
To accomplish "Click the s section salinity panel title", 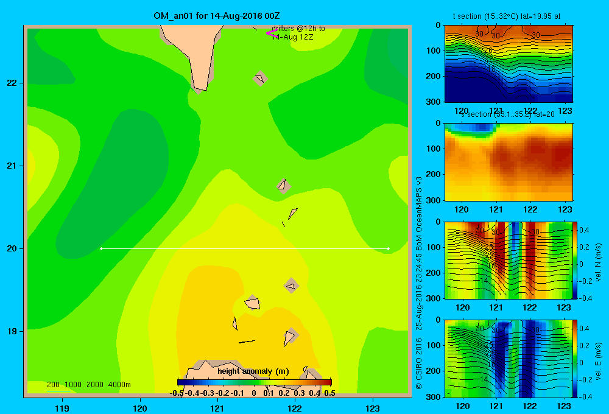I will (508, 114).
